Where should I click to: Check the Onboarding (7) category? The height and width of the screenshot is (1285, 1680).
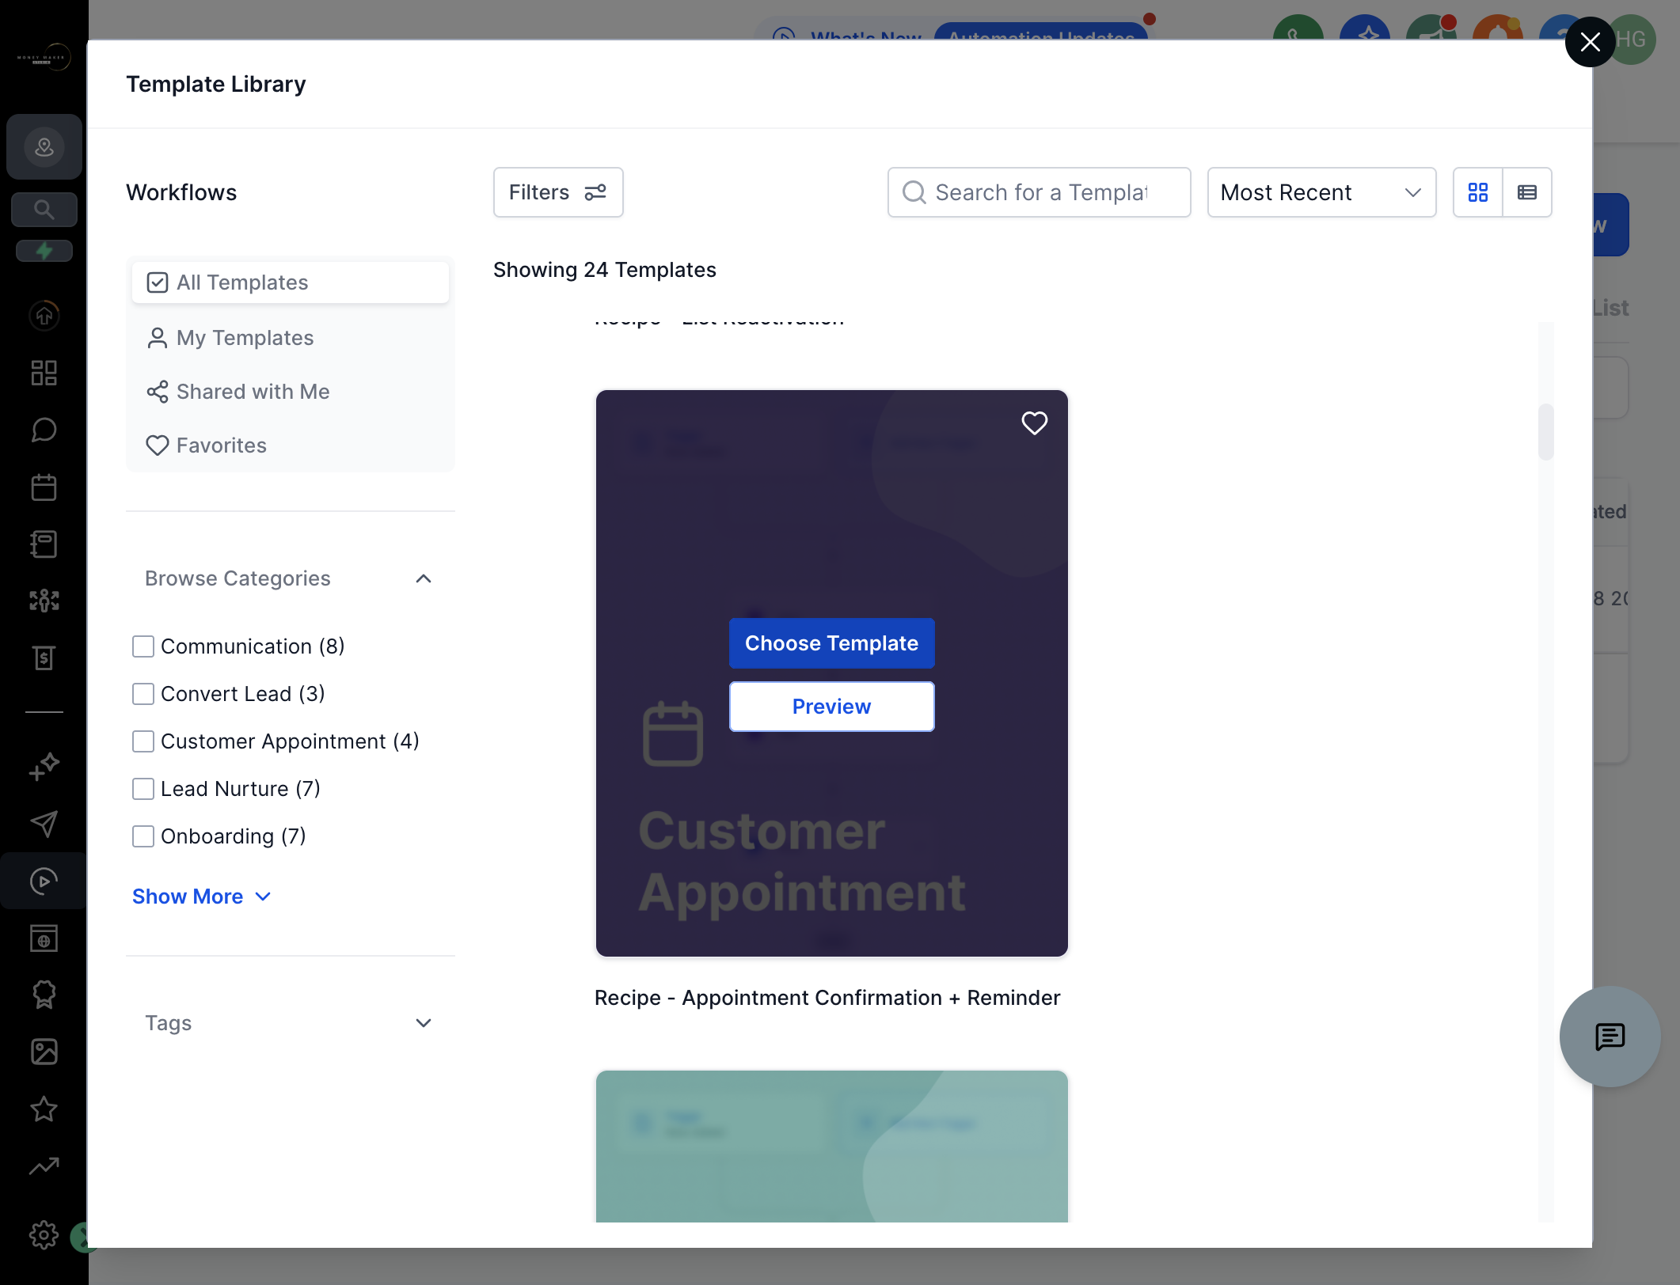coord(143,836)
